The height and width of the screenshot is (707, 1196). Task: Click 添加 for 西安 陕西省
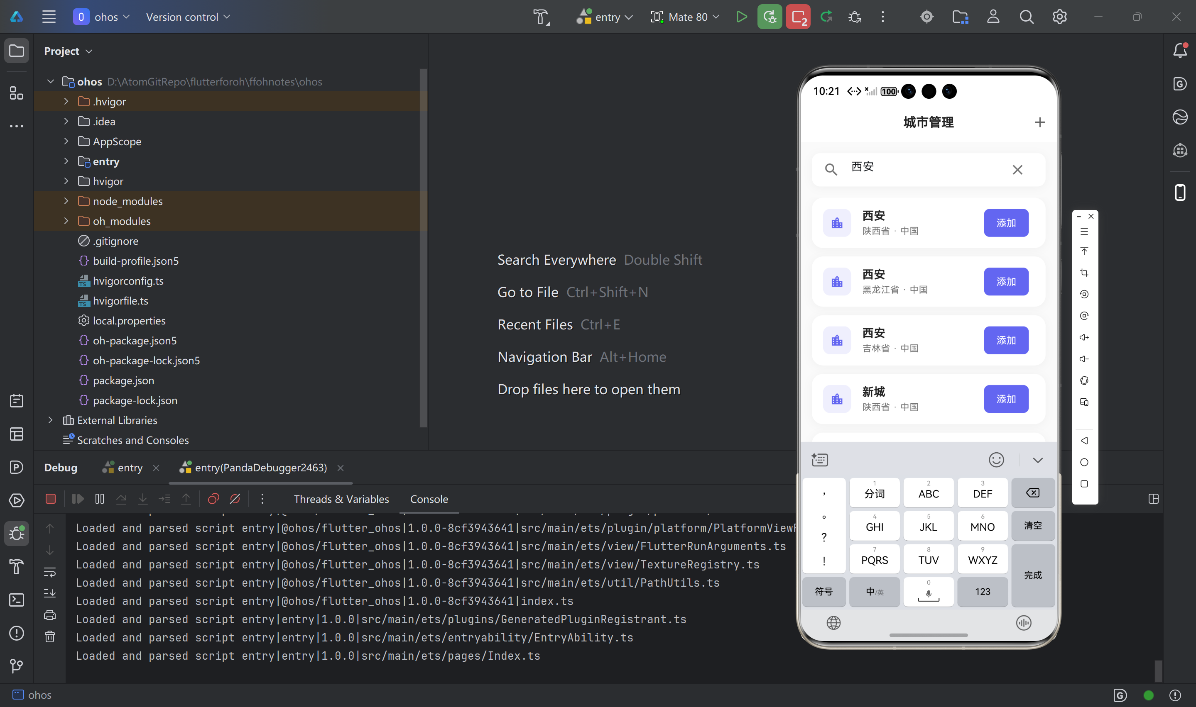[x=1006, y=223]
